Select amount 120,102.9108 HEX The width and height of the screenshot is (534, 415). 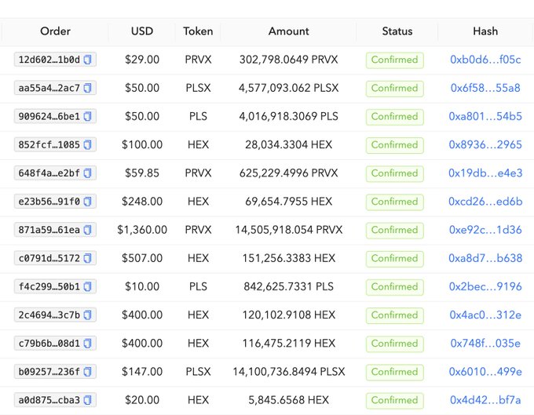[x=288, y=315]
